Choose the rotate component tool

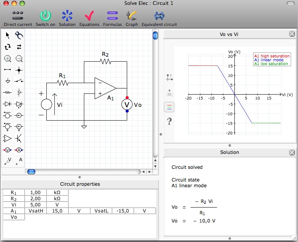pos(8,47)
